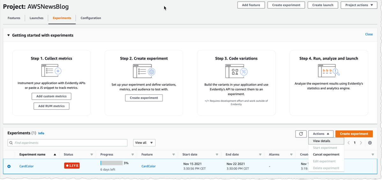382x180 pixels.
Task: Click the orange Create experiment button
Action: [x=354, y=134]
